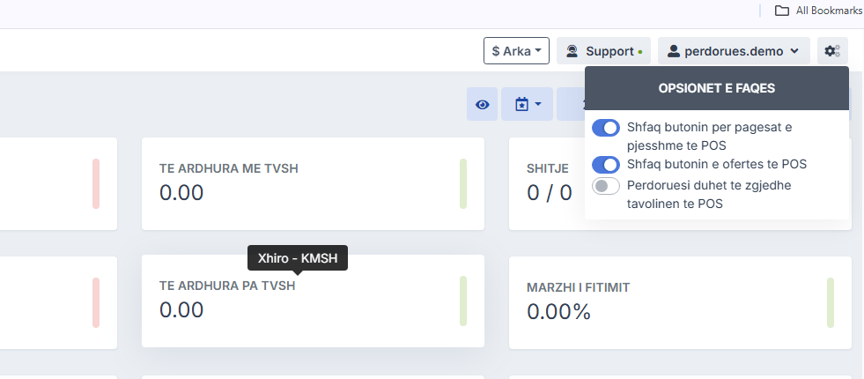Disable Shfaq butonin per pagesat e pjesshme toggle

point(606,128)
